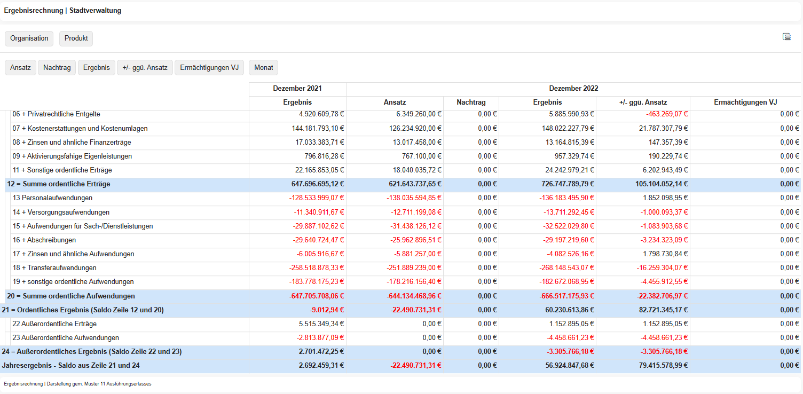Click the +/- ggü. Ansatz column header
Viewport: 803px width, 394px height.
click(643, 103)
